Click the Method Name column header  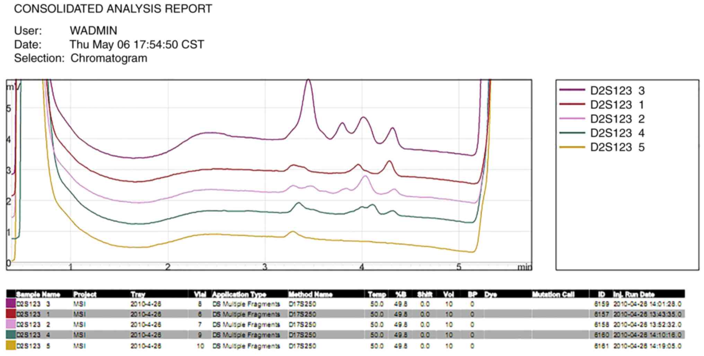pyautogui.click(x=310, y=294)
